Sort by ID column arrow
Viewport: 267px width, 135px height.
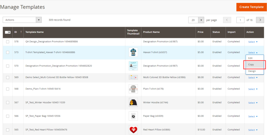[x=21, y=32]
